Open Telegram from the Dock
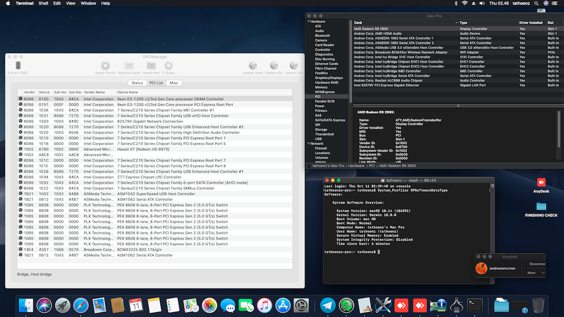 tap(328, 305)
